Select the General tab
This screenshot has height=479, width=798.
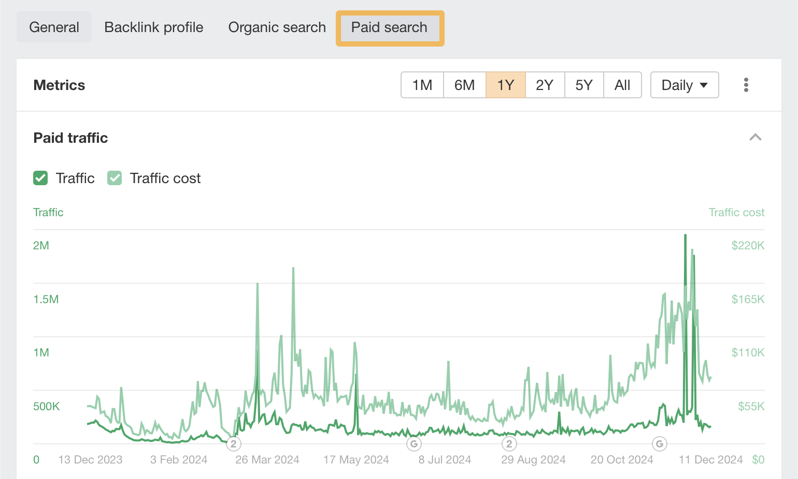54,27
